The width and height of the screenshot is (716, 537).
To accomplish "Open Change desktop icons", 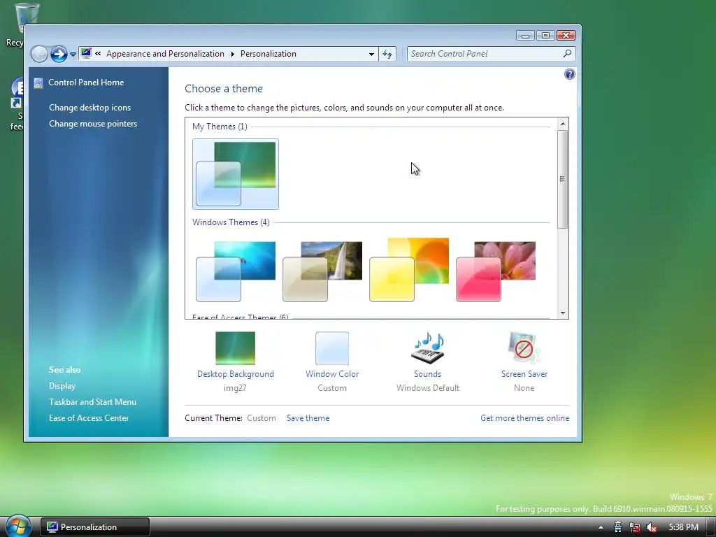I will click(90, 107).
